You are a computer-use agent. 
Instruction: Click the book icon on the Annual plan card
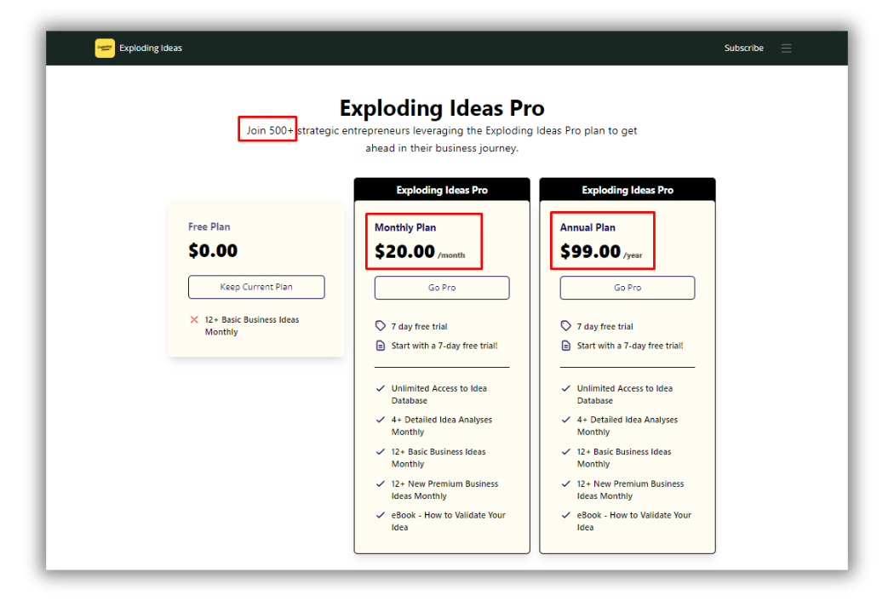[x=566, y=346]
